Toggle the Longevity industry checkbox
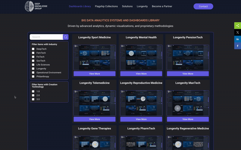 point(33,69)
